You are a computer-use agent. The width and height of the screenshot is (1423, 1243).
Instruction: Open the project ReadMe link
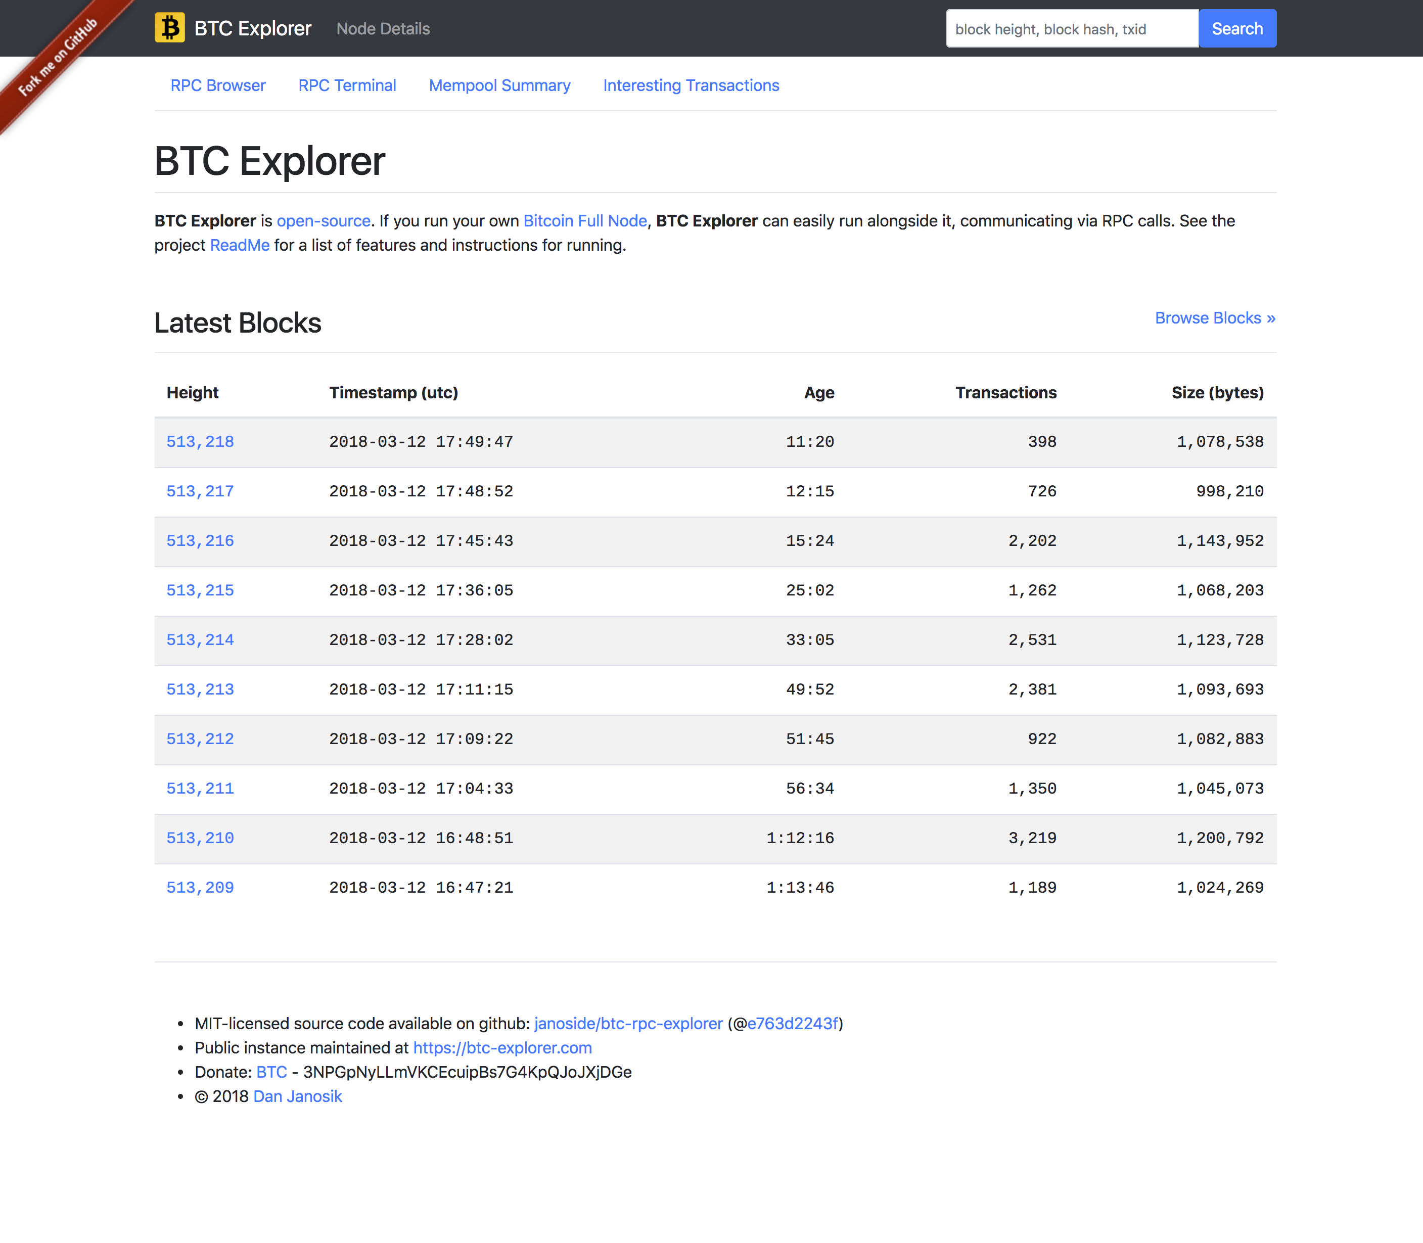(x=239, y=246)
